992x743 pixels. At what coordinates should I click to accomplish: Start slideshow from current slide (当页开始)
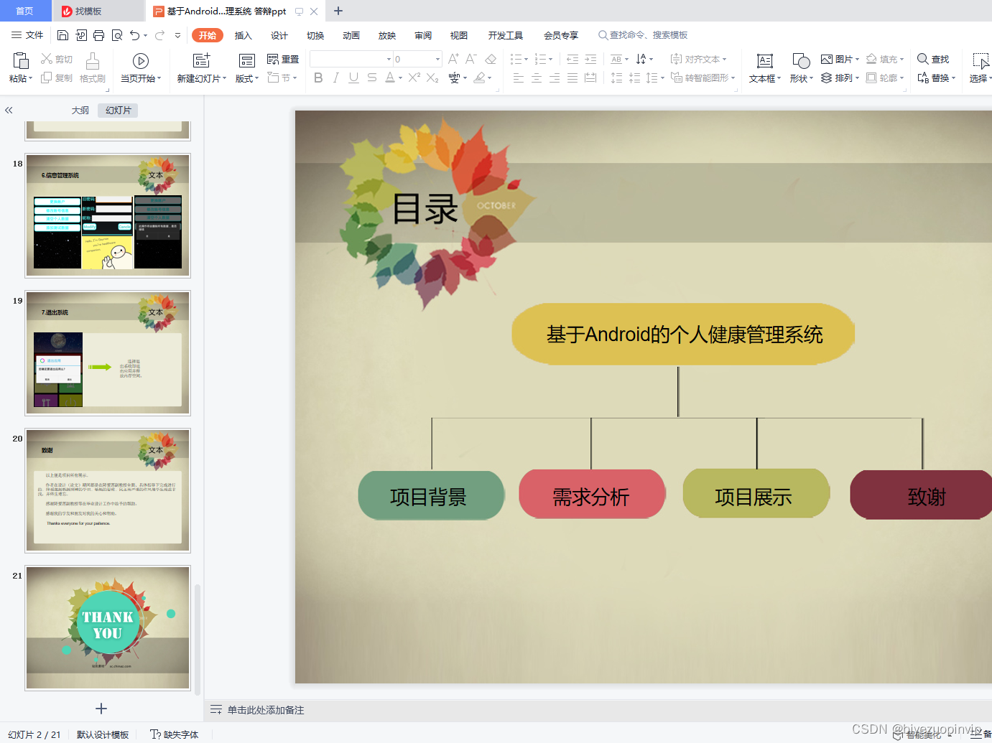[141, 61]
